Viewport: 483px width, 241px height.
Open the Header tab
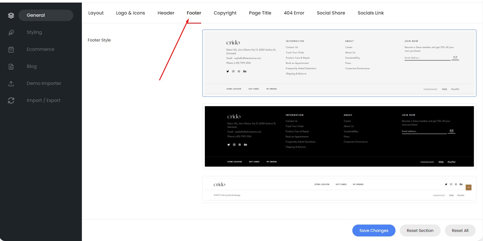[x=166, y=13]
